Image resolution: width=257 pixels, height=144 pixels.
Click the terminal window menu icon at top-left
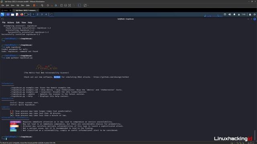pyautogui.click(x=3, y=19)
